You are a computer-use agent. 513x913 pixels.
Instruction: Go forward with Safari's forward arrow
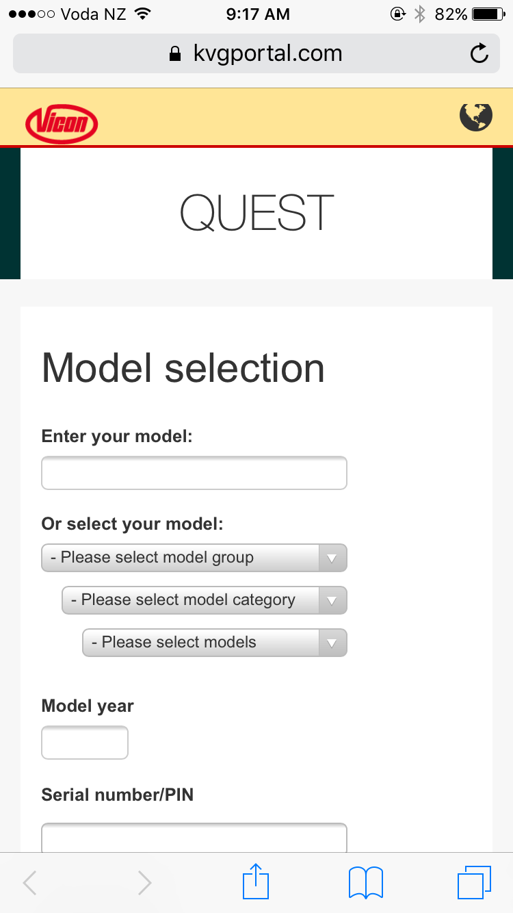coord(144,883)
